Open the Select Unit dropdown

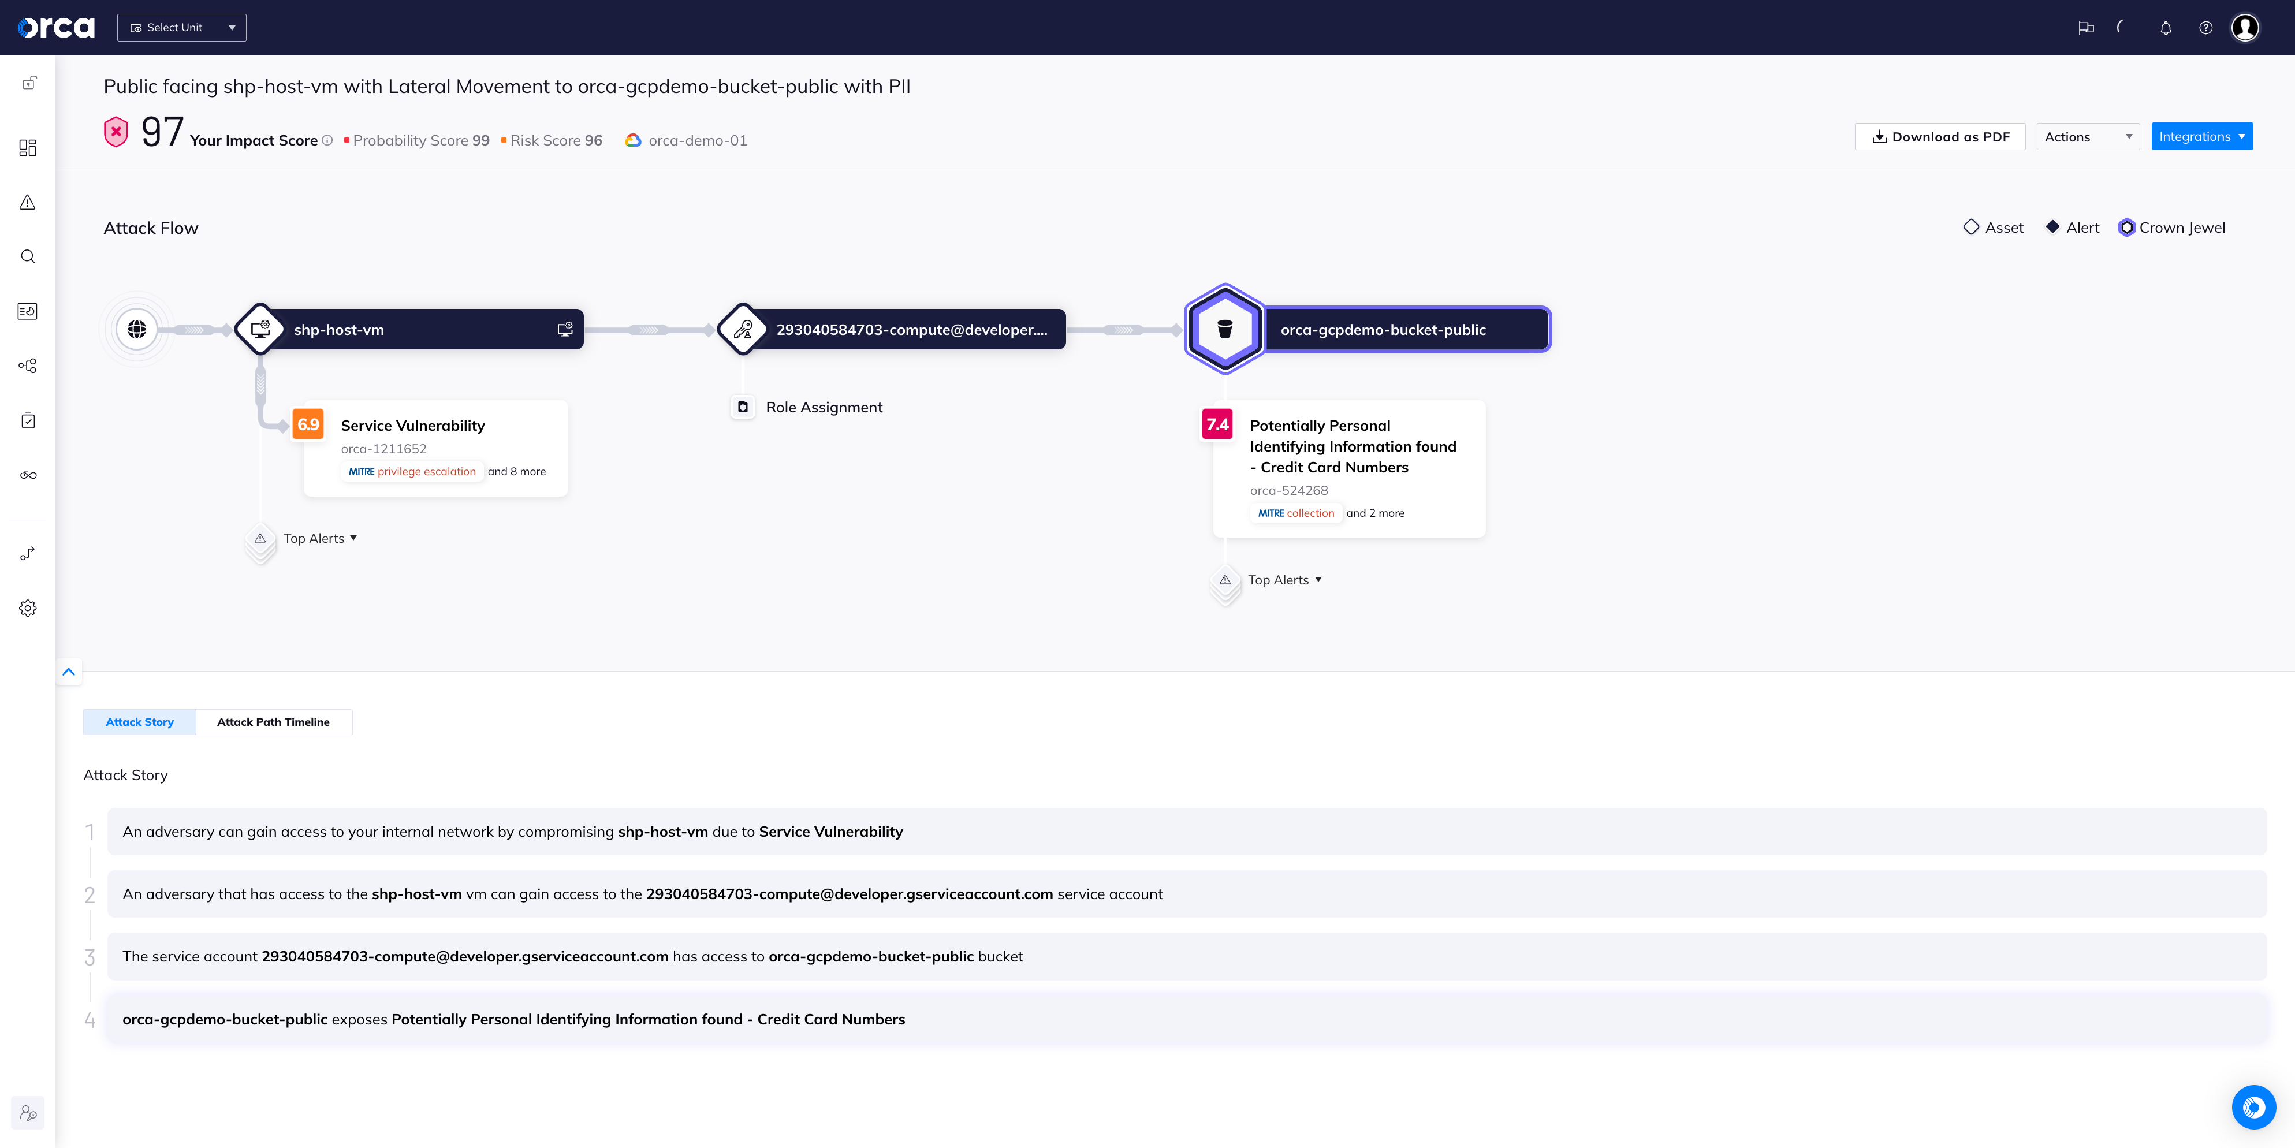point(181,28)
